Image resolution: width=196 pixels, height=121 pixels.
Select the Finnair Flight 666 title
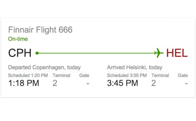[x=40, y=30]
